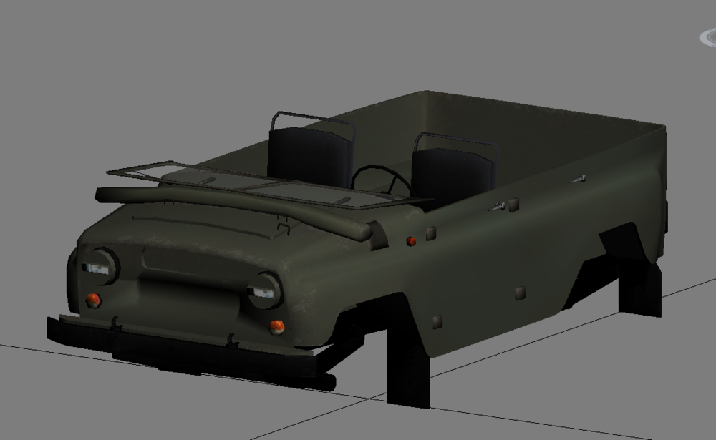The height and width of the screenshot is (440, 716).
Task: Click the red side marker light on the fender
Action: [411, 241]
